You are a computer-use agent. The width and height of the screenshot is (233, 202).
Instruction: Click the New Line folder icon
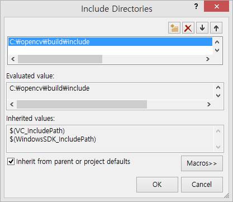click(174, 28)
